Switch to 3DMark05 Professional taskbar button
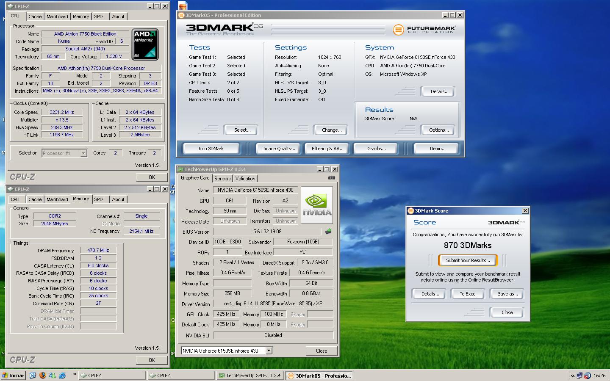The image size is (610, 381). pyautogui.click(x=319, y=375)
